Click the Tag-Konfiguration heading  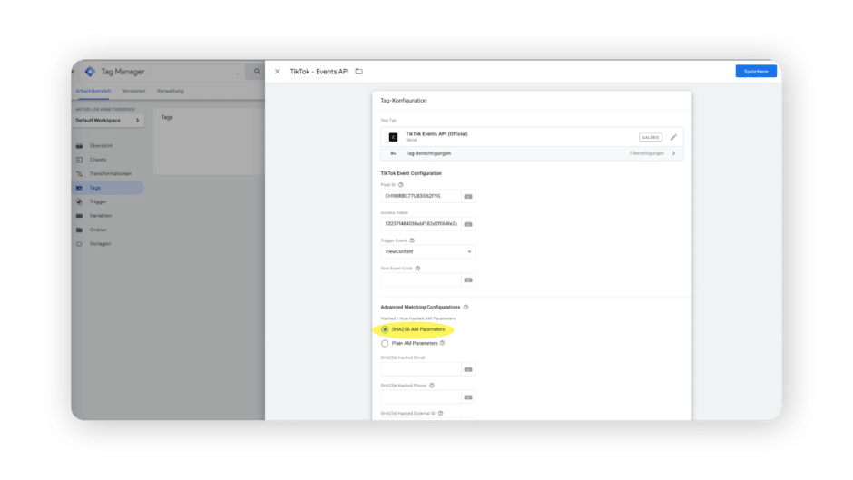click(x=404, y=101)
